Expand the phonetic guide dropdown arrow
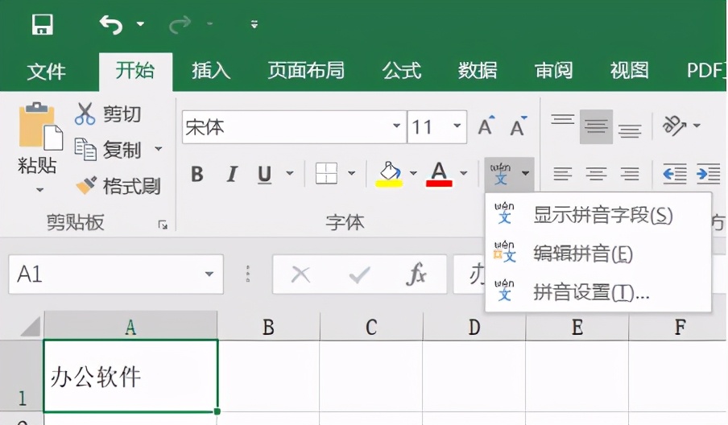Screen dimensions: 728x425 pyautogui.click(x=525, y=174)
